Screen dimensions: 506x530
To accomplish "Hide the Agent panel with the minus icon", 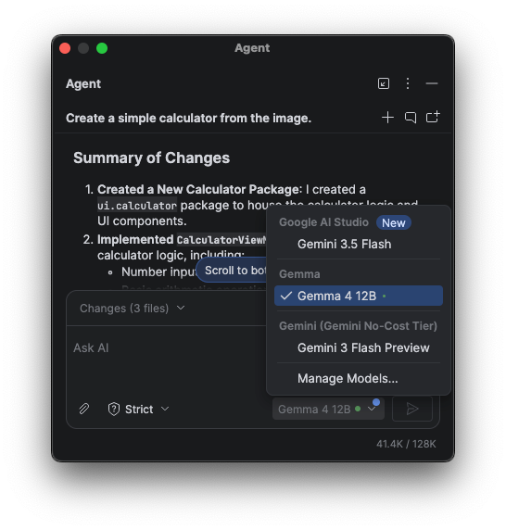I will click(432, 83).
